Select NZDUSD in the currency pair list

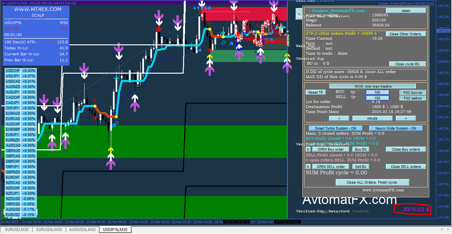click(x=13, y=199)
